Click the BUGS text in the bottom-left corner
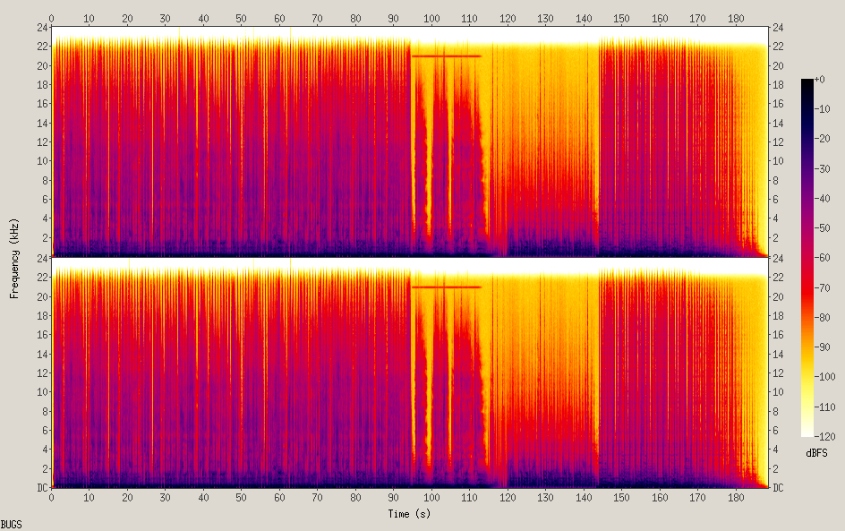 point(12,524)
